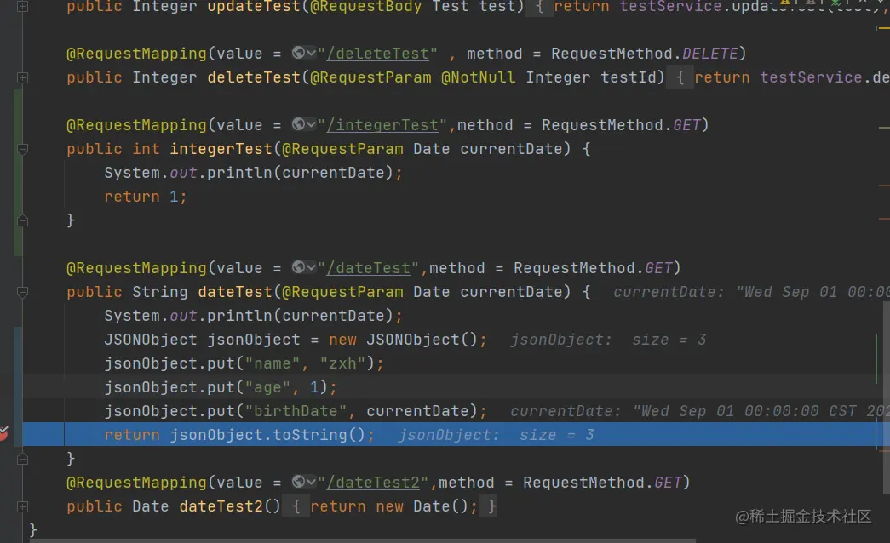This screenshot has height=543, width=890.
Task: Click inline currentDate value on dateTest signature
Action: (x=751, y=292)
